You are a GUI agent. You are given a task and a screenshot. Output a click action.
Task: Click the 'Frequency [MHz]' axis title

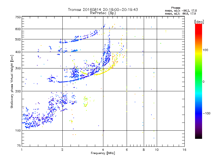tap(103, 153)
